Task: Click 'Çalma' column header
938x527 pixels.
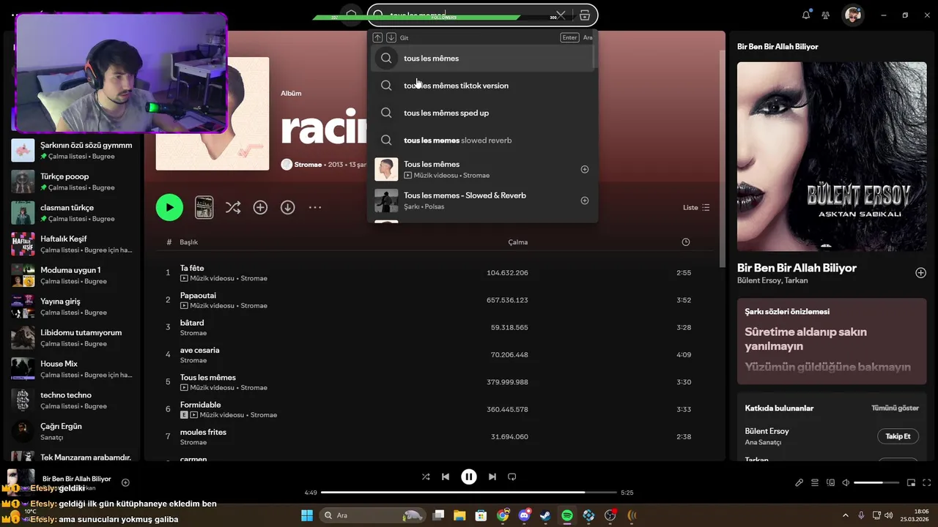Action: click(518, 242)
